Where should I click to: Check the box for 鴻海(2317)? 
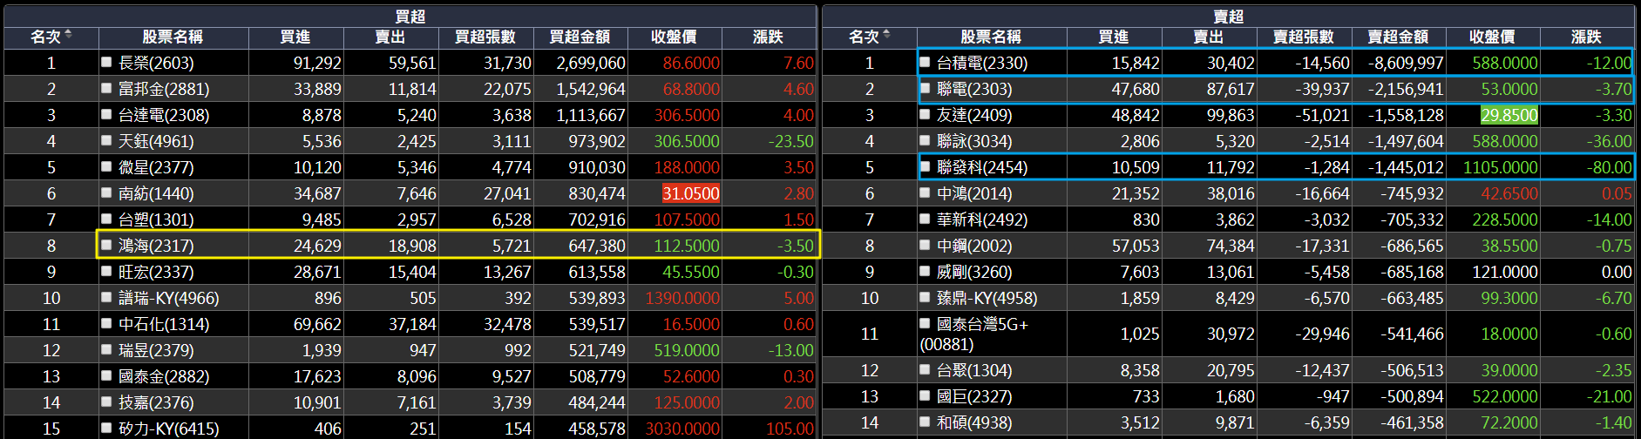106,245
